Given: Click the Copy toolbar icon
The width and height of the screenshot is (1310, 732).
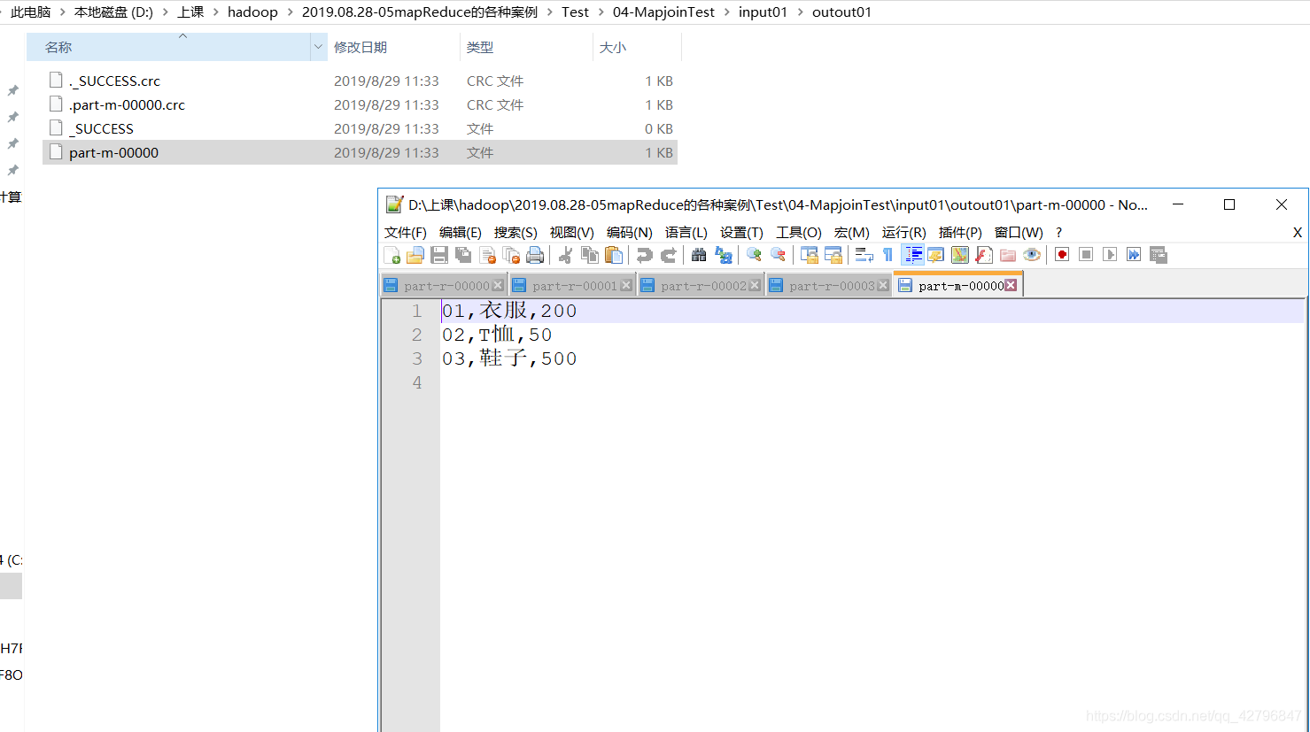Looking at the screenshot, I should point(589,255).
